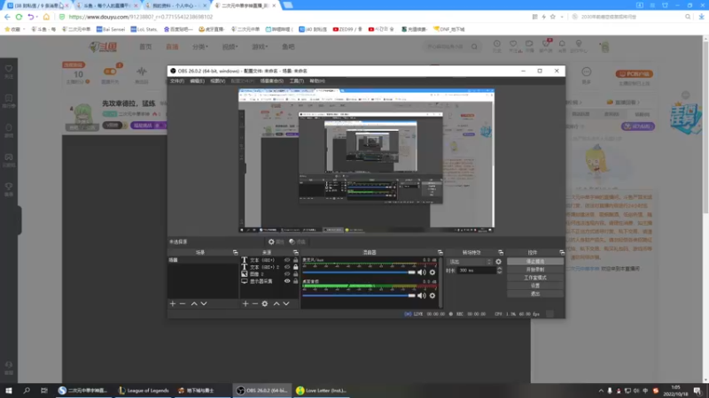Add a new source in OBS Sources panel
This screenshot has height=398, width=709.
click(x=245, y=303)
